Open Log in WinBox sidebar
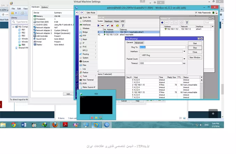The image size is (236, 154). (84, 69)
